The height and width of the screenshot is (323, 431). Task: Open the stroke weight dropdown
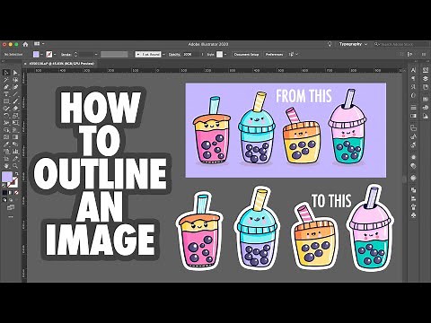click(96, 55)
